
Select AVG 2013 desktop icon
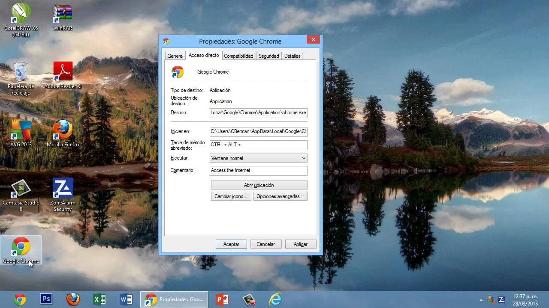[x=21, y=133]
